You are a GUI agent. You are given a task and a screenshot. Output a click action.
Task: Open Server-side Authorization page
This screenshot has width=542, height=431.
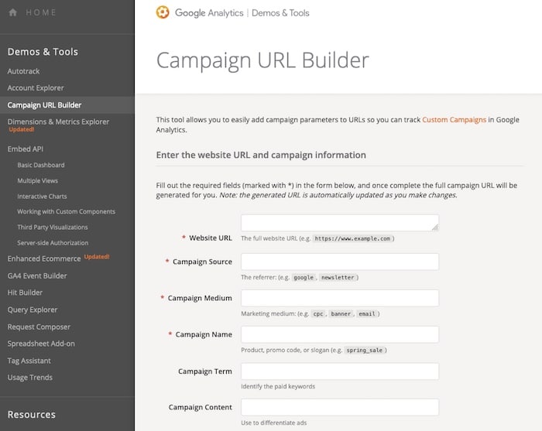[x=52, y=243]
